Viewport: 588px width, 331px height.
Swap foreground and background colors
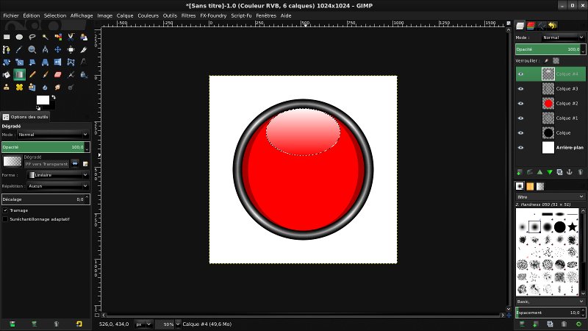click(54, 97)
